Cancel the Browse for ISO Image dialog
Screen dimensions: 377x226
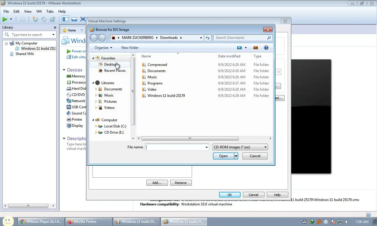(x=255, y=156)
